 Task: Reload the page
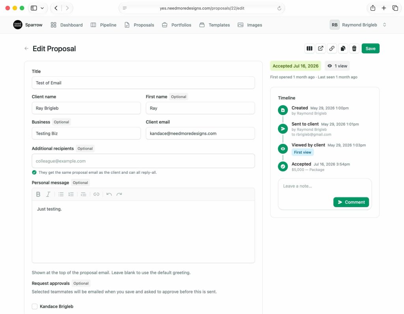coord(279,8)
